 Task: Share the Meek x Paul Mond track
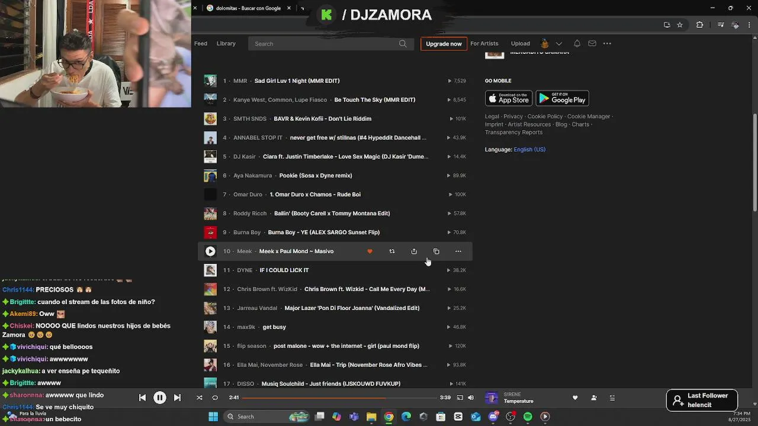coord(414,251)
